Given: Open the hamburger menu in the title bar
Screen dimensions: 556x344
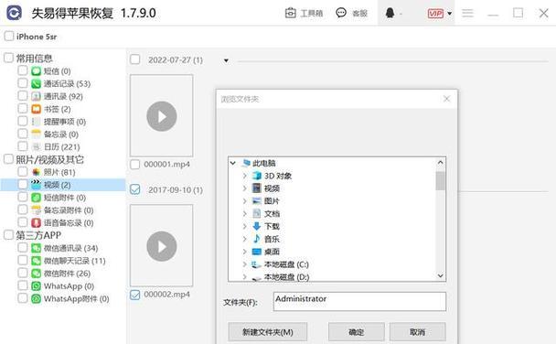Looking at the screenshot, I should click(x=467, y=14).
